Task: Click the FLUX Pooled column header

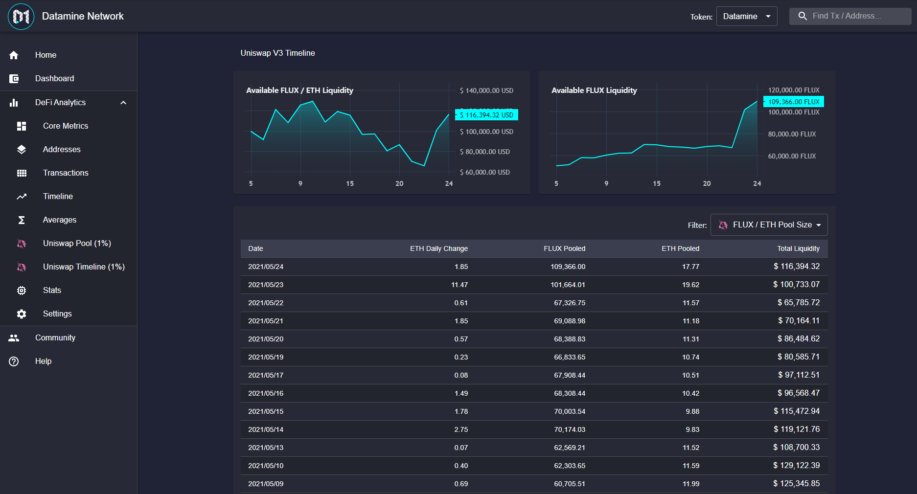Action: click(564, 249)
